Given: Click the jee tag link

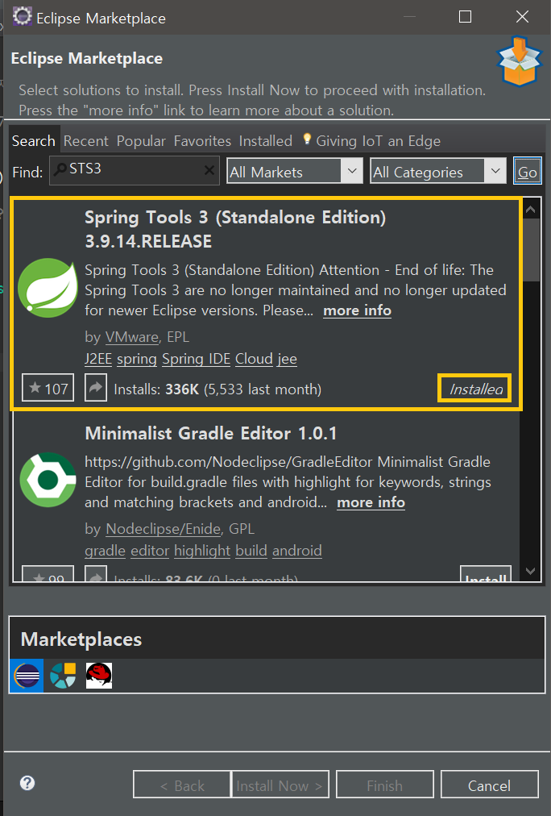Looking at the screenshot, I should pos(287,359).
